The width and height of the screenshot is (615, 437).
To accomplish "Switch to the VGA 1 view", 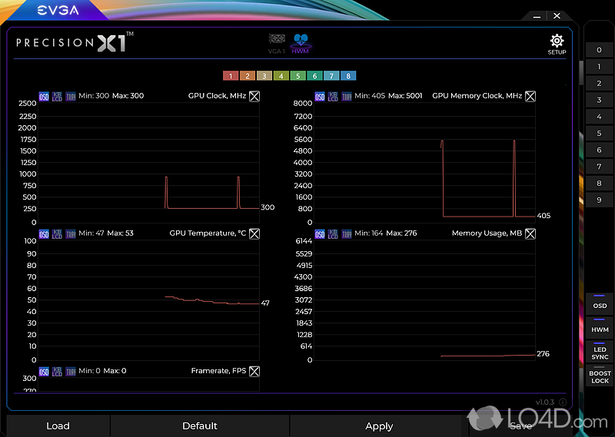I will (x=277, y=44).
